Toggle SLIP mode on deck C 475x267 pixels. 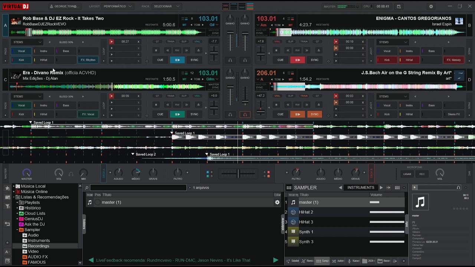pyautogui.click(x=184, y=96)
